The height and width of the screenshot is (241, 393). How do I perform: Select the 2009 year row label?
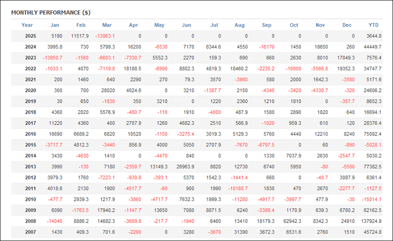point(31,210)
